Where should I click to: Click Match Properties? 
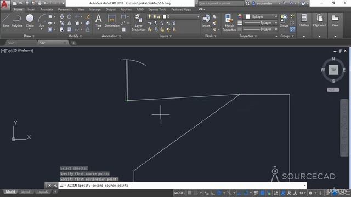point(229,22)
